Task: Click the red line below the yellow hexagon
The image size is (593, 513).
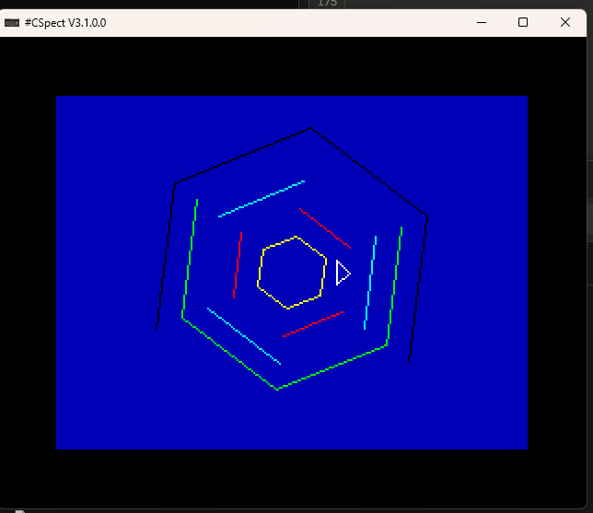Action: [x=313, y=323]
